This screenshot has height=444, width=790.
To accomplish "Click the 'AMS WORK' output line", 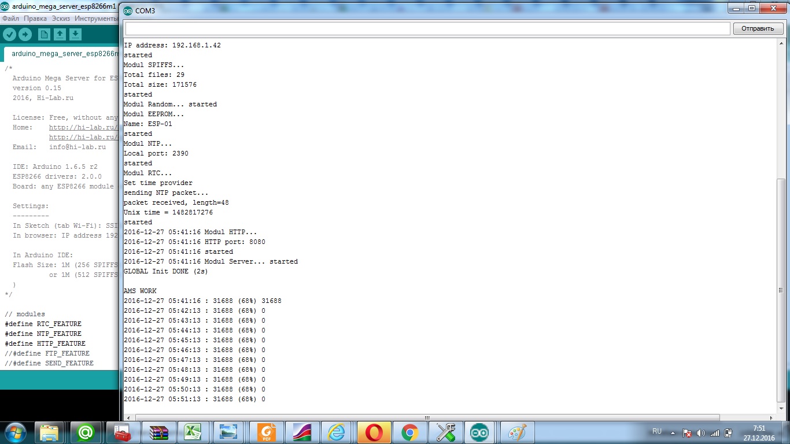I will point(140,291).
